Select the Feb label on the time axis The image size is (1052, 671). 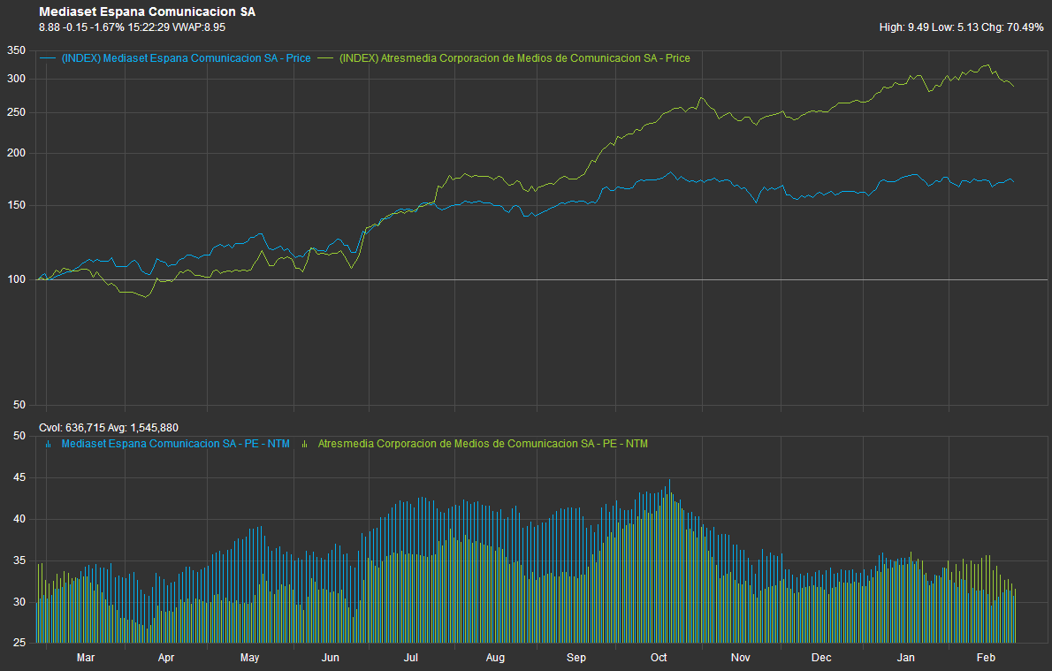click(x=986, y=658)
